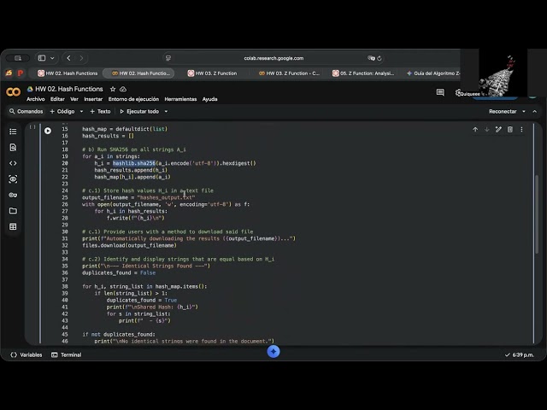Switch to first HW 02. Hash Functions tab

click(x=68, y=73)
